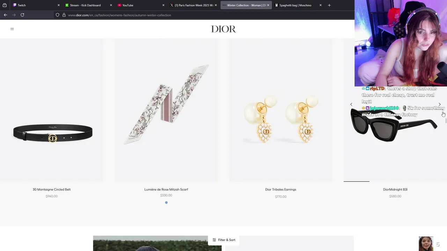Open a new browser tab
This screenshot has width=447, height=251.
pyautogui.click(x=329, y=5)
